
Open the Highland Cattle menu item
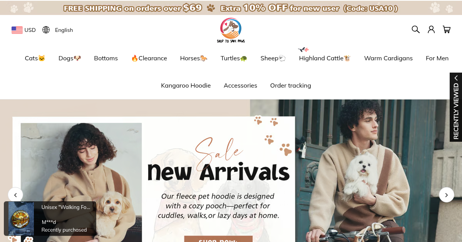[x=325, y=58]
